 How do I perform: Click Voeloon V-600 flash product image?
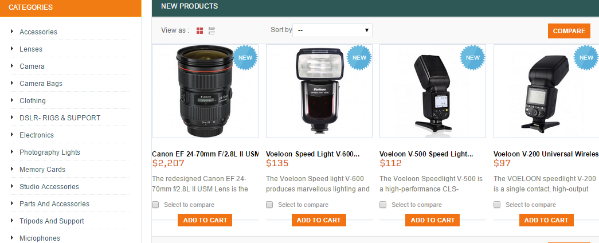click(x=319, y=92)
